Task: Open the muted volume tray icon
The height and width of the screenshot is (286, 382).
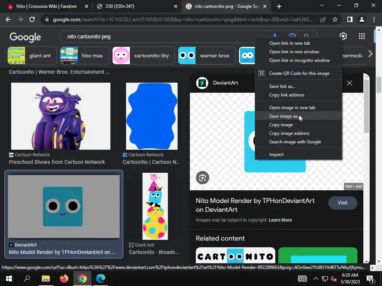Action: pyautogui.click(x=334, y=279)
